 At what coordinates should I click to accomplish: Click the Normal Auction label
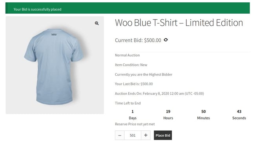pyautogui.click(x=127, y=55)
